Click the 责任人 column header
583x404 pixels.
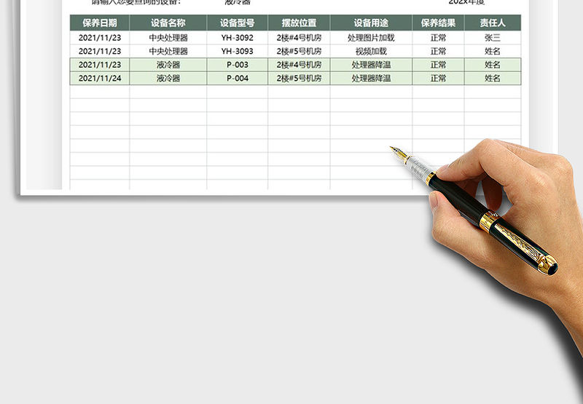[493, 23]
